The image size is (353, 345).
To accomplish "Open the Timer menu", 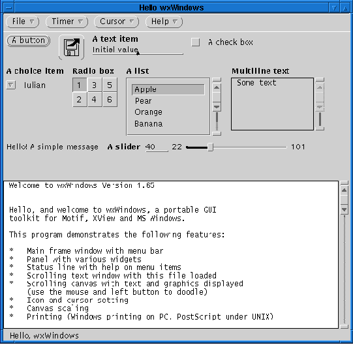I will tap(67, 22).
